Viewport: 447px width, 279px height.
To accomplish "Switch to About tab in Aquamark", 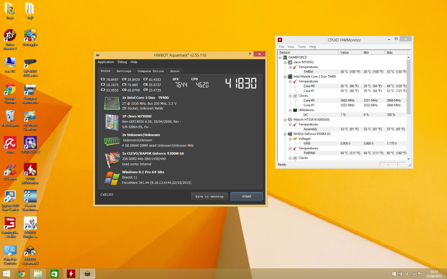I will pos(175,71).
